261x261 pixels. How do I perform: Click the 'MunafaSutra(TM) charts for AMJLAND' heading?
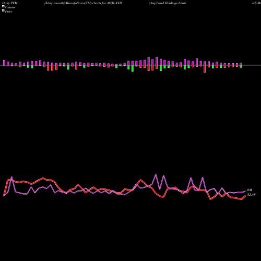tap(94, 3)
